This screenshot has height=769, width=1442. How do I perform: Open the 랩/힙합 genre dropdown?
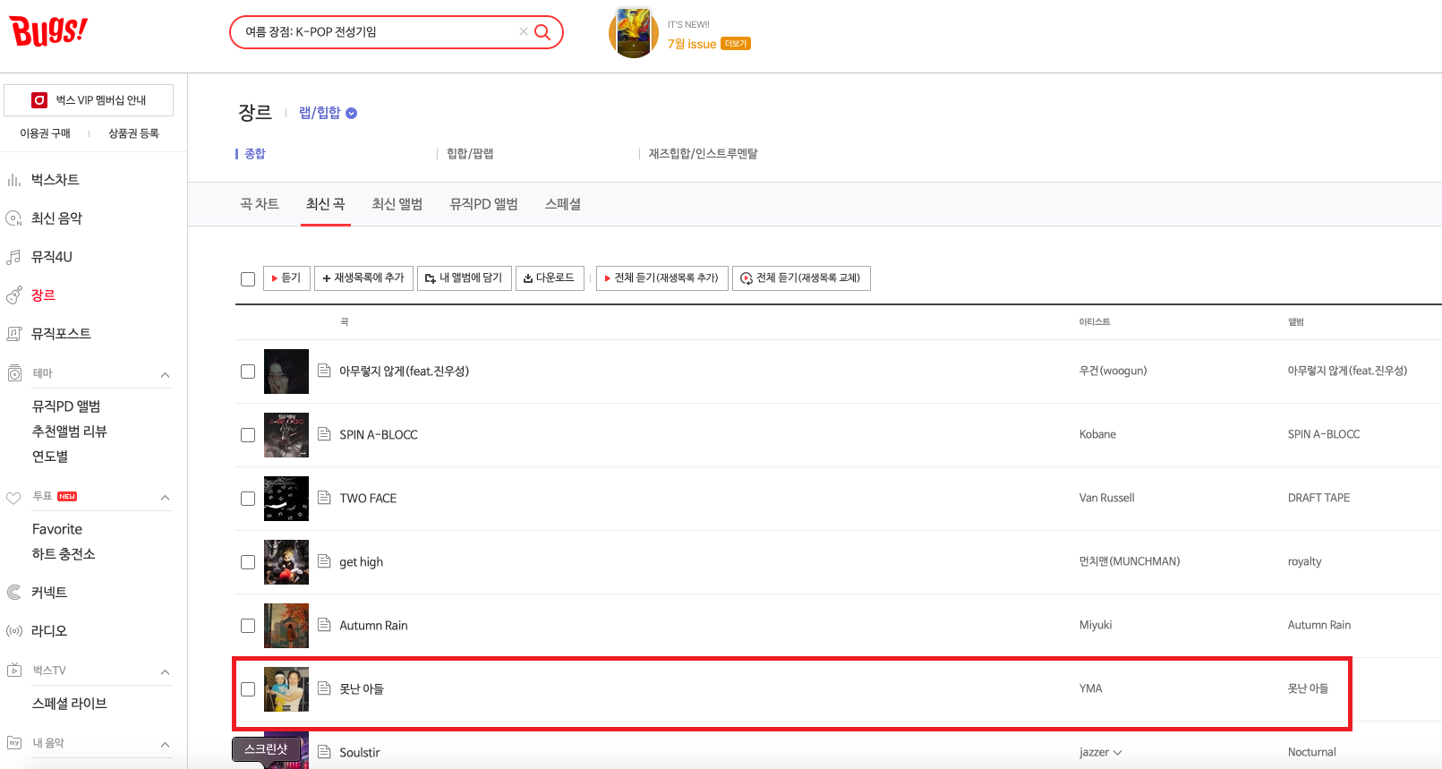click(328, 113)
